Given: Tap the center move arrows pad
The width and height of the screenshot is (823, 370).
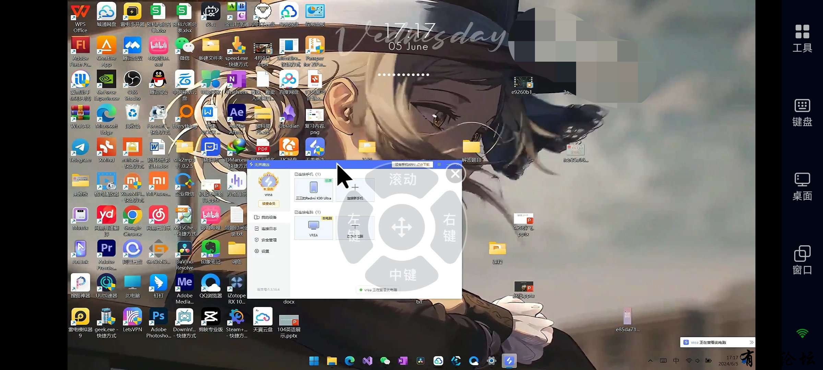Looking at the screenshot, I should [402, 227].
